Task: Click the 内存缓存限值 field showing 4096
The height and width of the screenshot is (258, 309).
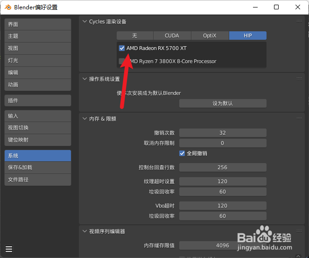Action: 223,245
